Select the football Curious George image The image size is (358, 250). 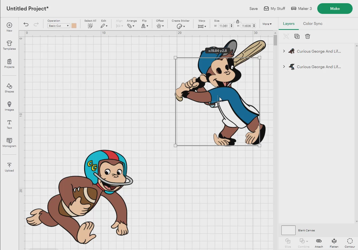80,197
